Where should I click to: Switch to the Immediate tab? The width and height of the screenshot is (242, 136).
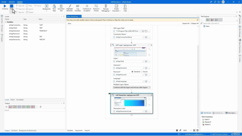coord(20,100)
